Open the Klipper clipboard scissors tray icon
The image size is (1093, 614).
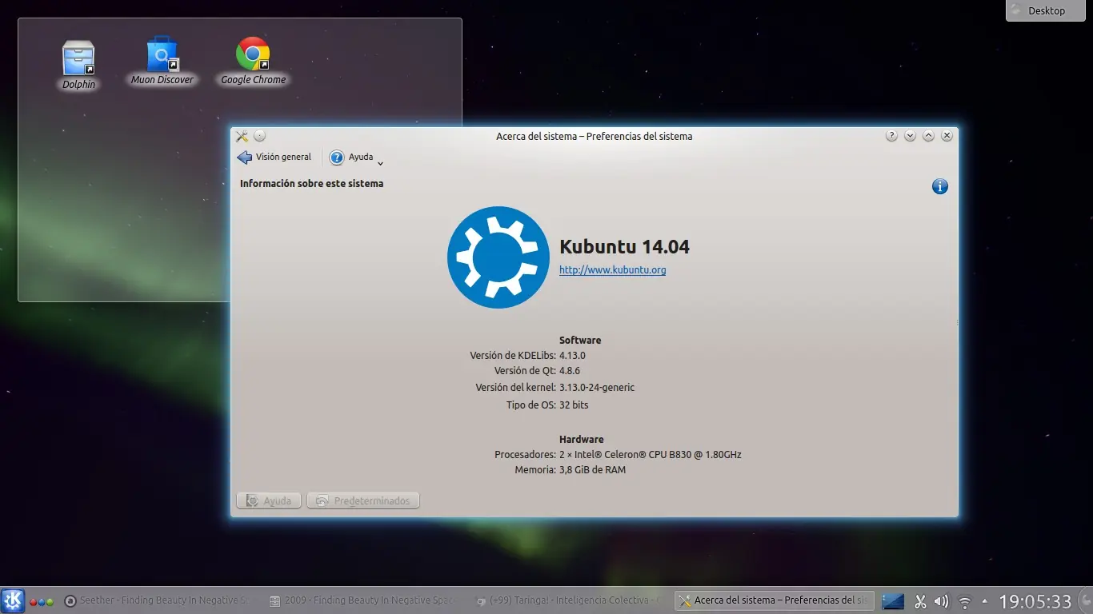(920, 601)
